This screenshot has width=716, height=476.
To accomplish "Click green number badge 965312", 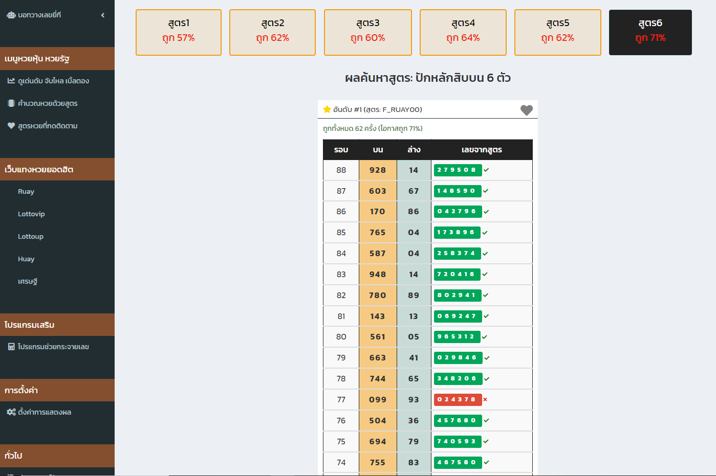I will (457, 337).
